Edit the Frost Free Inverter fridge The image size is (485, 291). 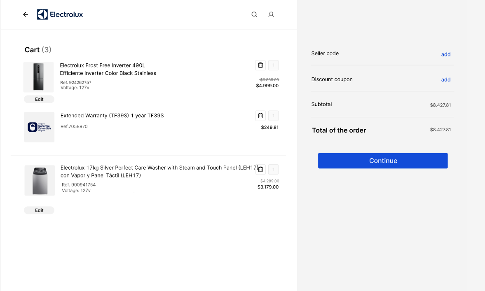tap(39, 99)
